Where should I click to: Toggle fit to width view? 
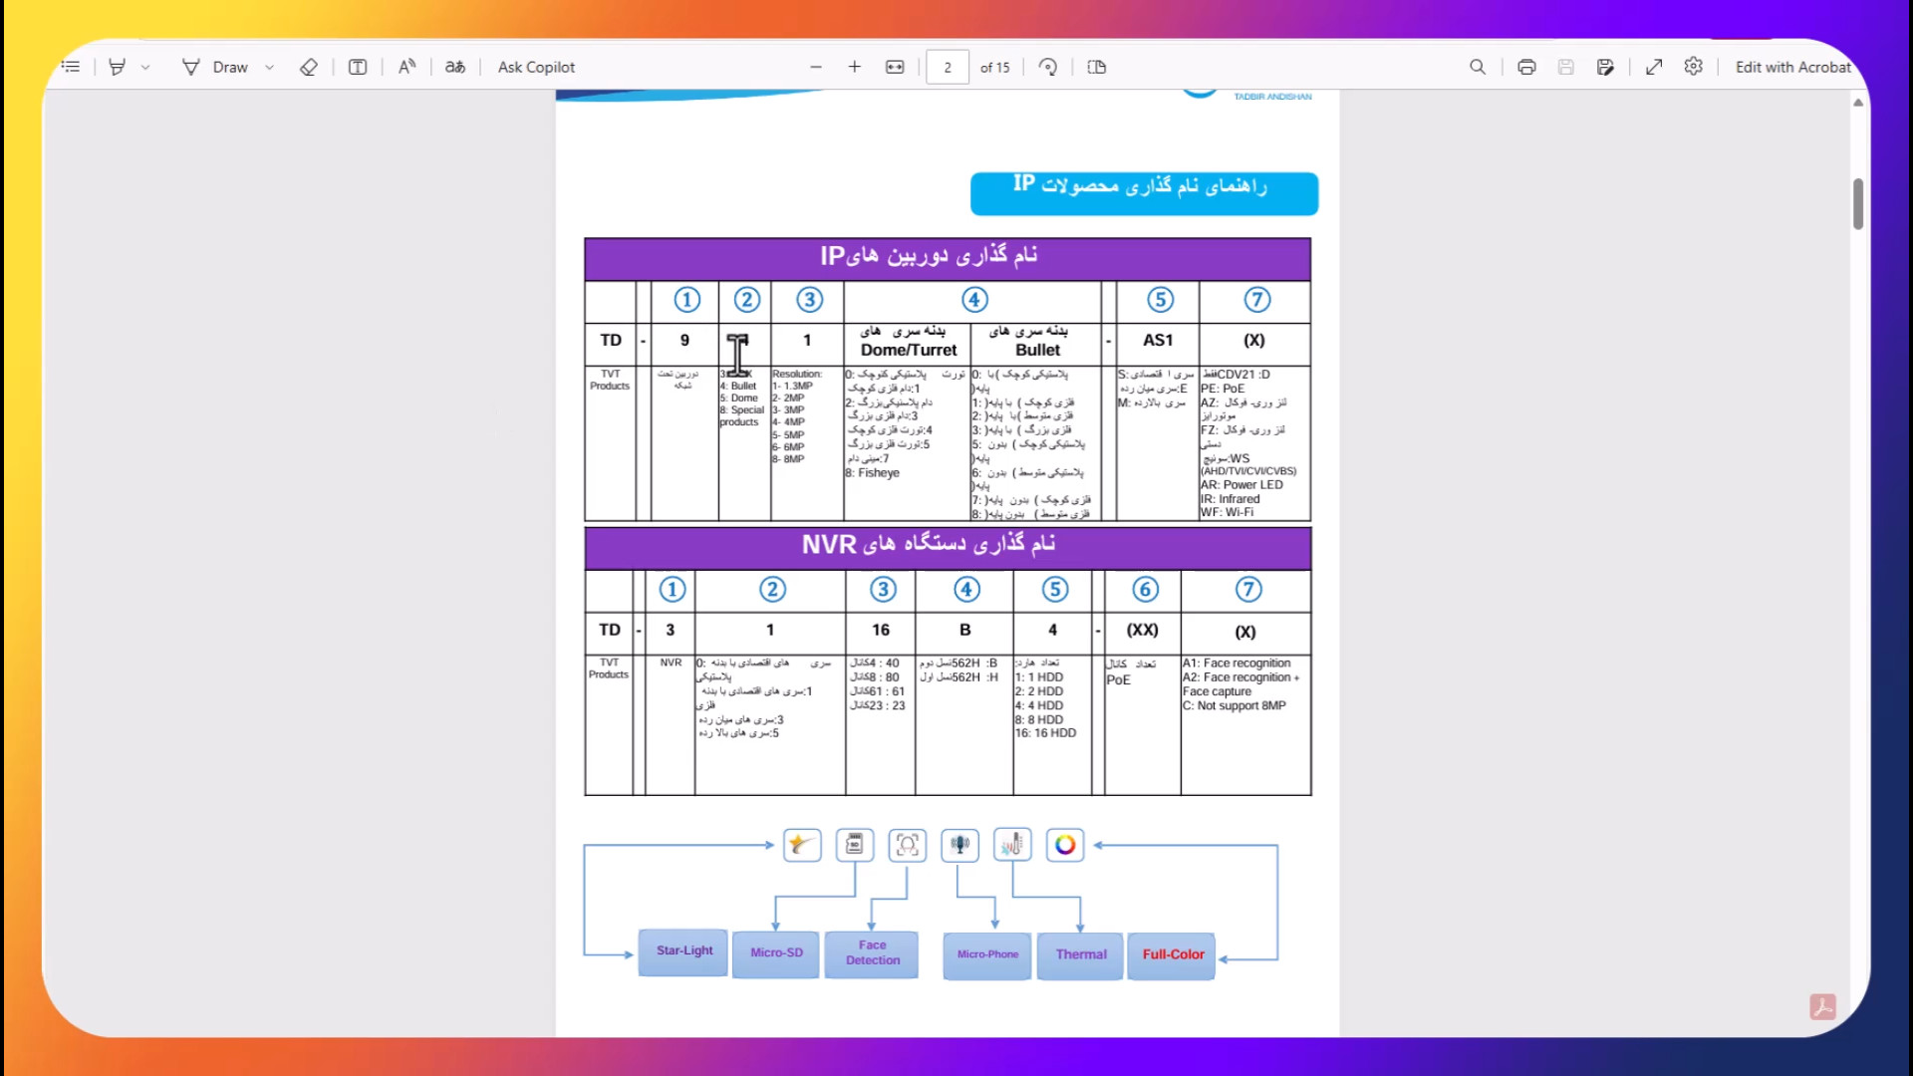(x=895, y=67)
